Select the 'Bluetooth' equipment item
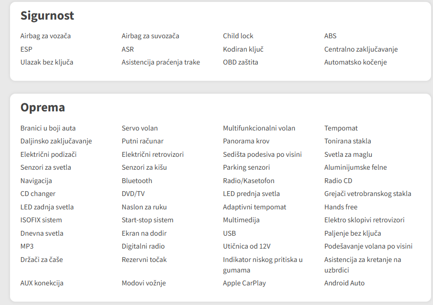Image resolution: width=433 pixels, height=305 pixels. click(x=137, y=181)
